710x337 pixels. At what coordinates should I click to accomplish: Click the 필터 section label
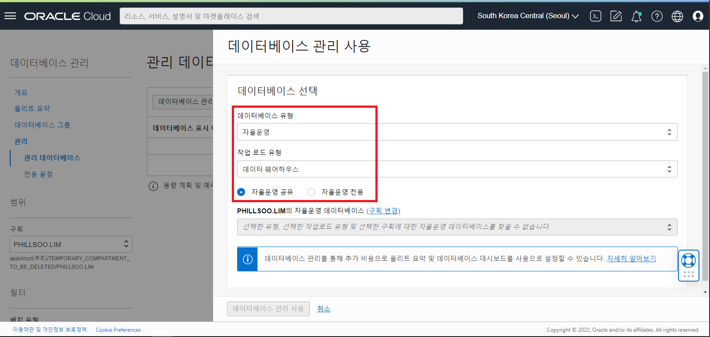[18, 293]
